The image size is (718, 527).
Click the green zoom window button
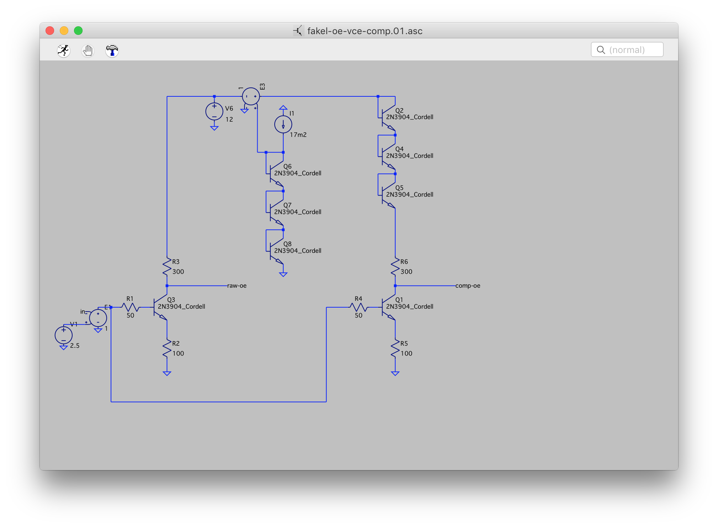tap(78, 31)
